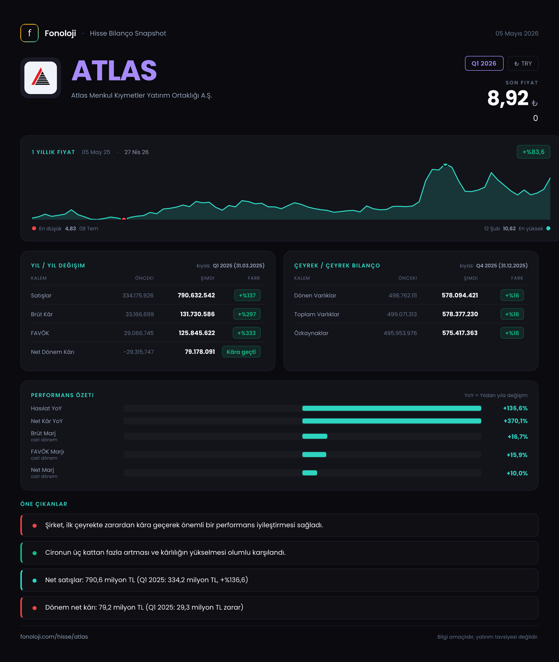Click the Kâra geçti badge
The height and width of the screenshot is (662, 559).
point(241,352)
